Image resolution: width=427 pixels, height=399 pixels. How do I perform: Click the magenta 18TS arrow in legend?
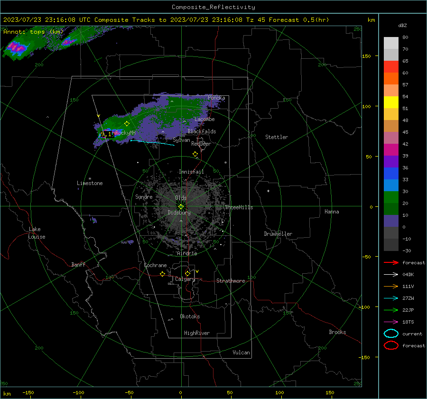(391, 322)
